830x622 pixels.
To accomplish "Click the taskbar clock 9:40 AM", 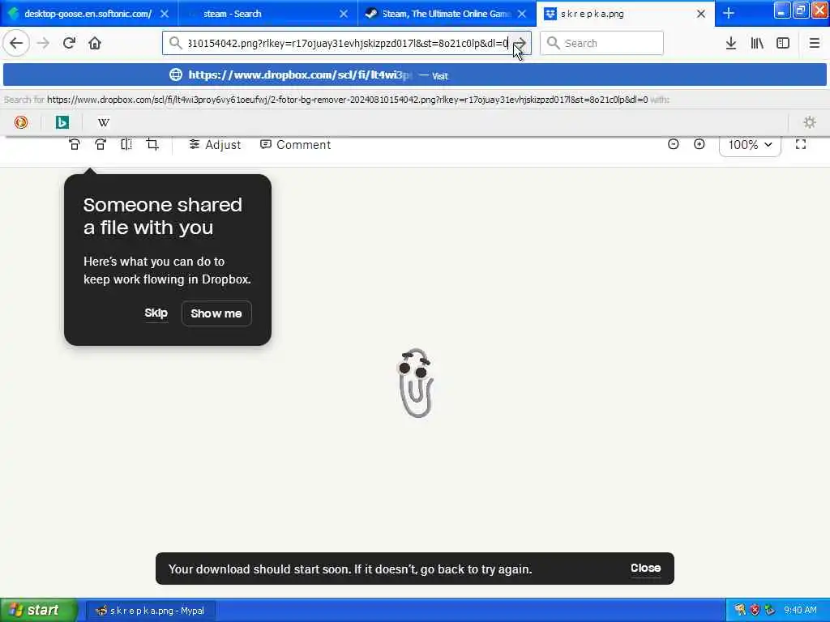I will click(x=800, y=611).
